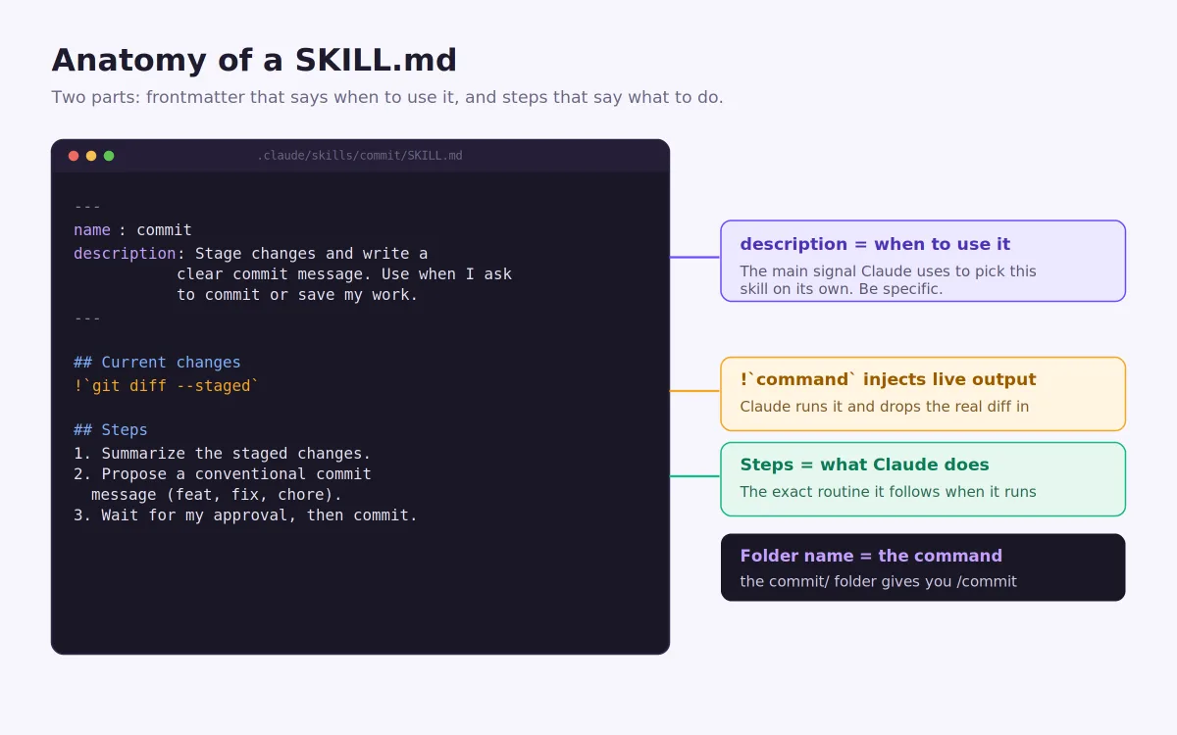The width and height of the screenshot is (1177, 735).
Task: Click step '1. Summarize the staged changes.'
Action: pyautogui.click(x=223, y=454)
